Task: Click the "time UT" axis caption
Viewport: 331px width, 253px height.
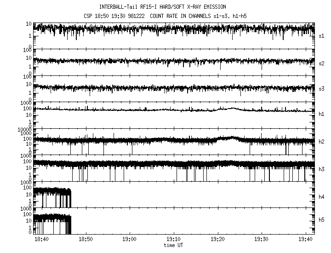Action: [174, 246]
